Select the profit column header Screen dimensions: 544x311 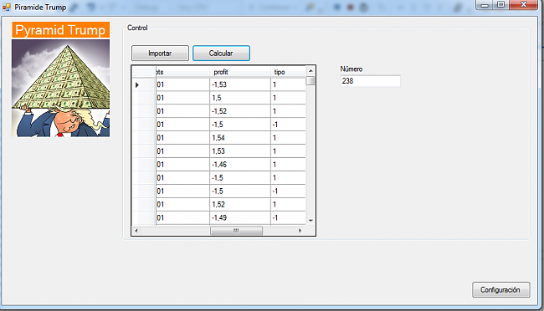(240, 72)
